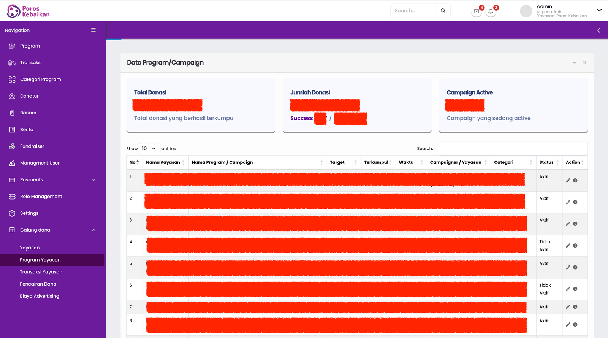Sort by Categori column
The width and height of the screenshot is (608, 338).
(514, 162)
